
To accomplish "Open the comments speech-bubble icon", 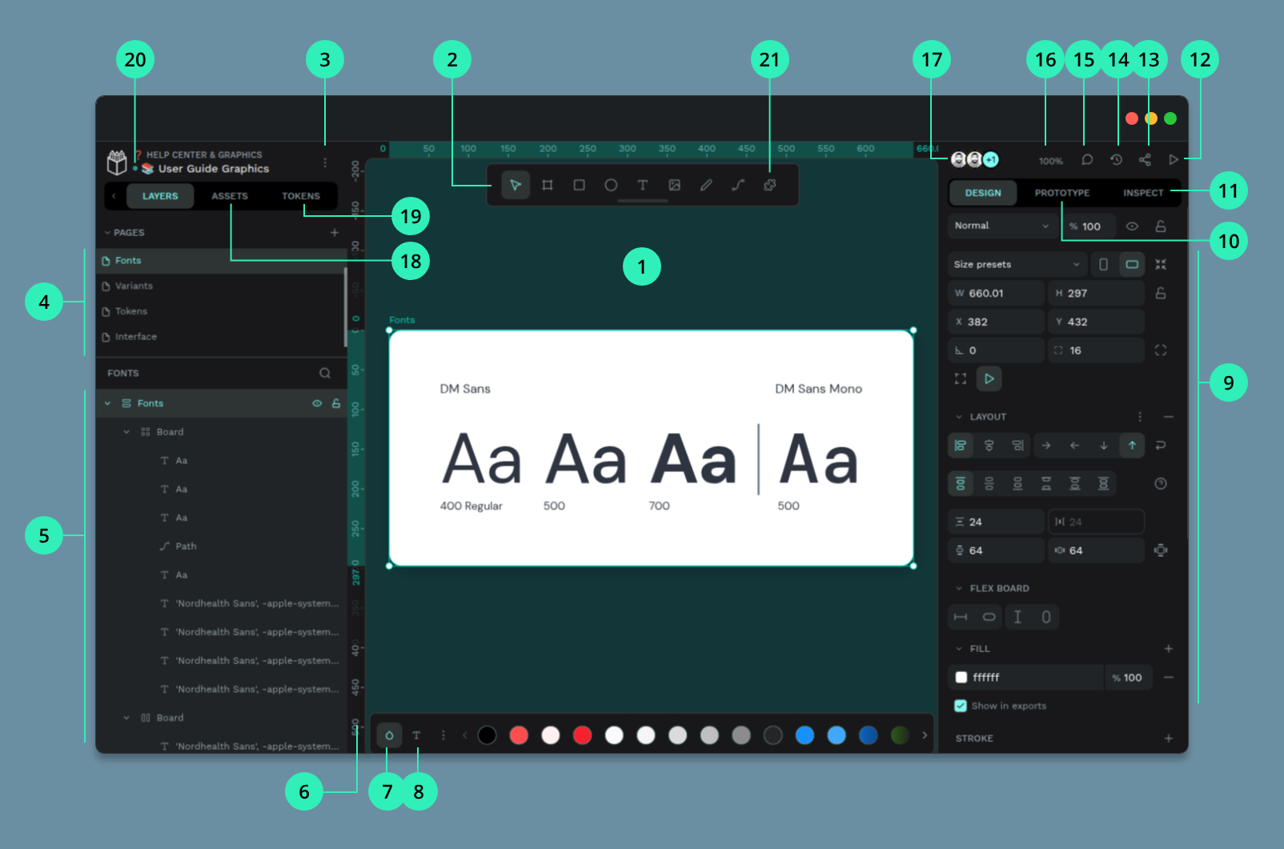I will [x=1087, y=160].
